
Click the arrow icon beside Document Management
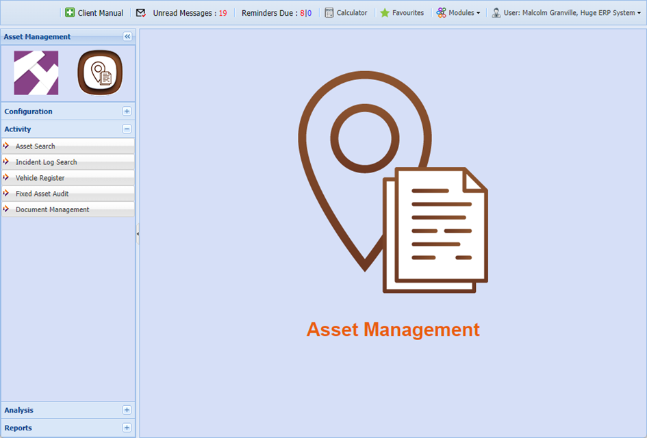pyautogui.click(x=6, y=209)
